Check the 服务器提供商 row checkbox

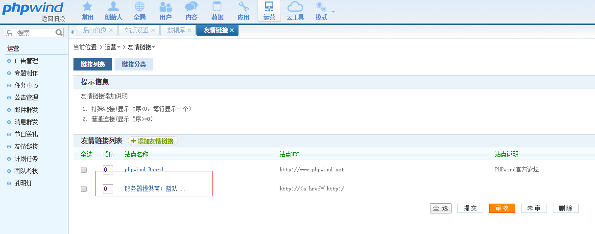84,189
